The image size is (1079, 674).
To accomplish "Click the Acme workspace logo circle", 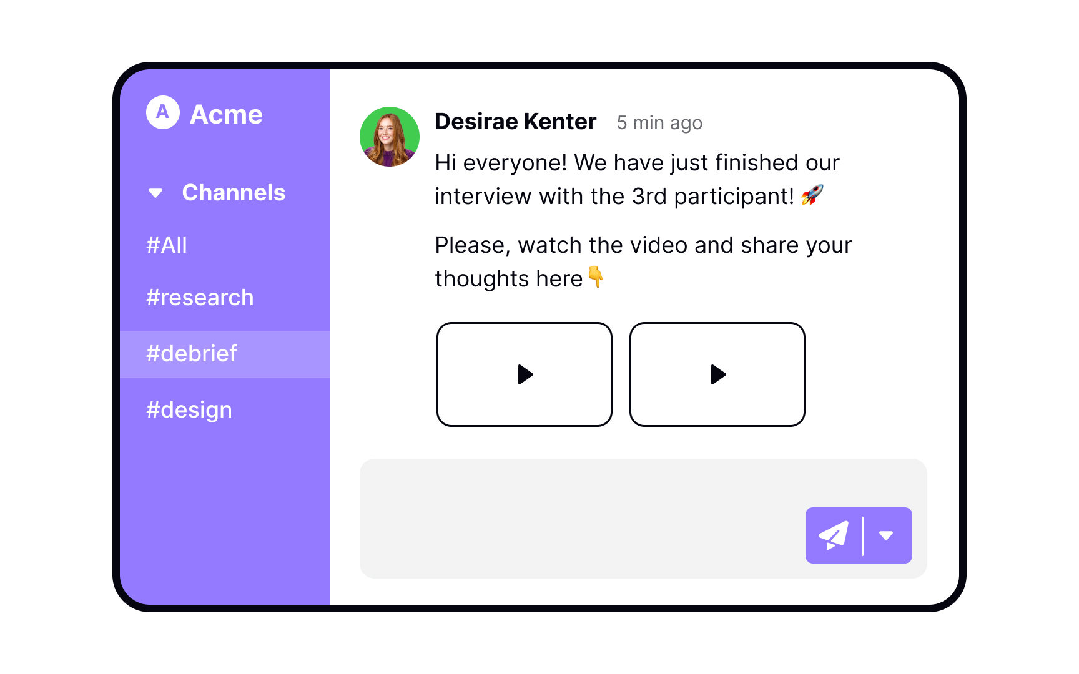I will (162, 112).
